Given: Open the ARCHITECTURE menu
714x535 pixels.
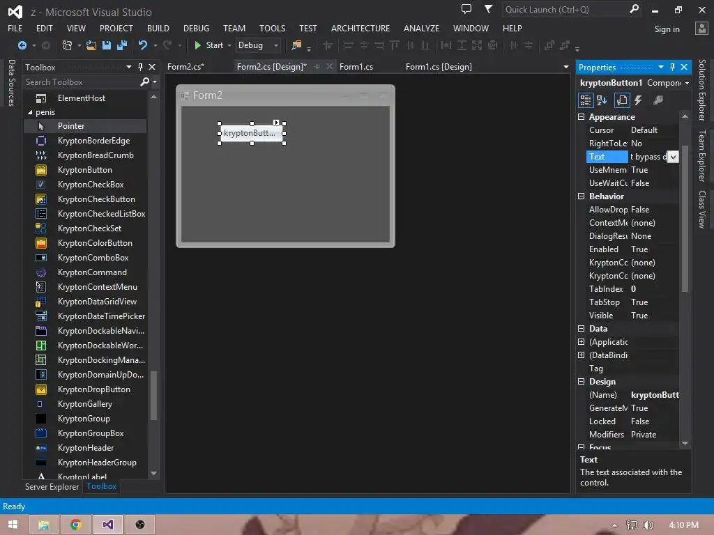Looking at the screenshot, I should pyautogui.click(x=360, y=28).
